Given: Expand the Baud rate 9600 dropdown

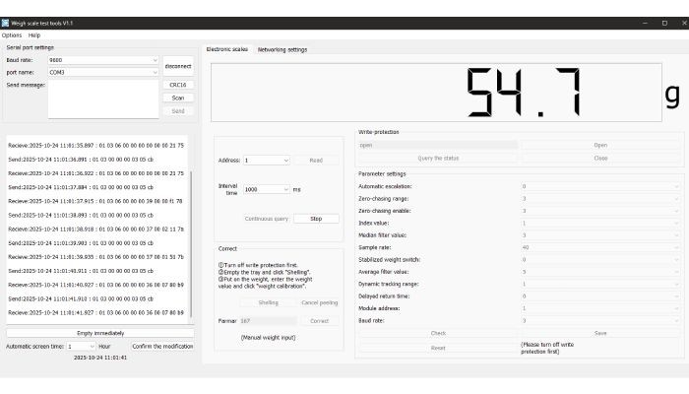Looking at the screenshot, I should click(x=103, y=60).
